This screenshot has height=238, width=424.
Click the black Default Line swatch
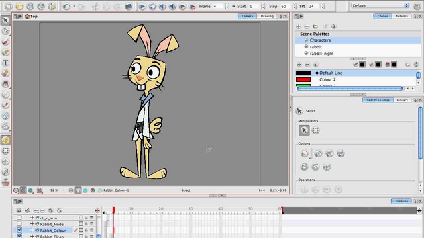point(303,73)
